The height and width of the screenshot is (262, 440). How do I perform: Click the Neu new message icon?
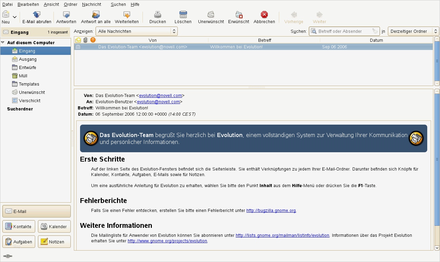(x=6, y=14)
